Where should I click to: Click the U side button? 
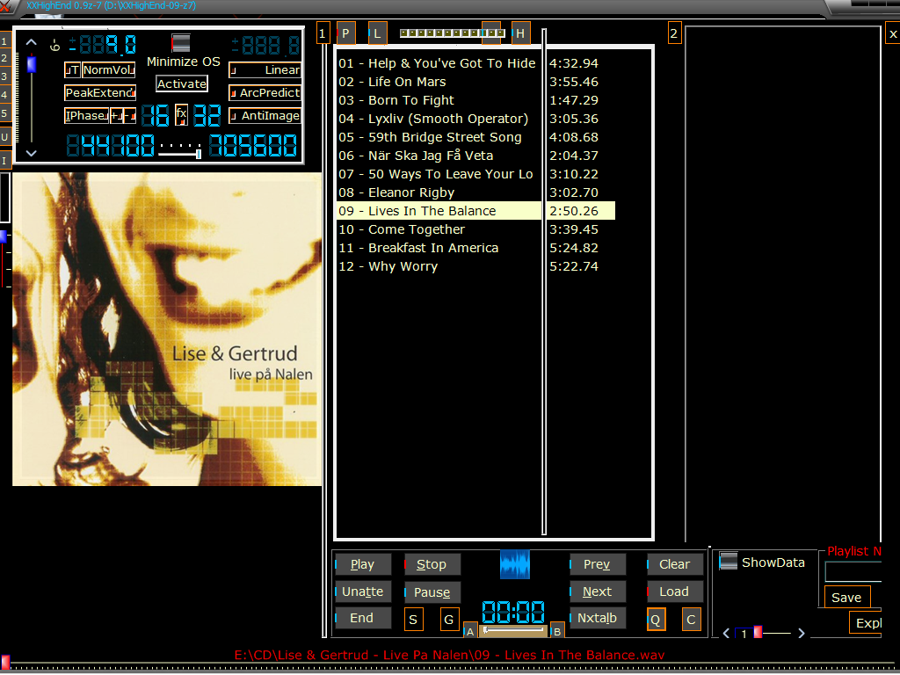click(4, 137)
